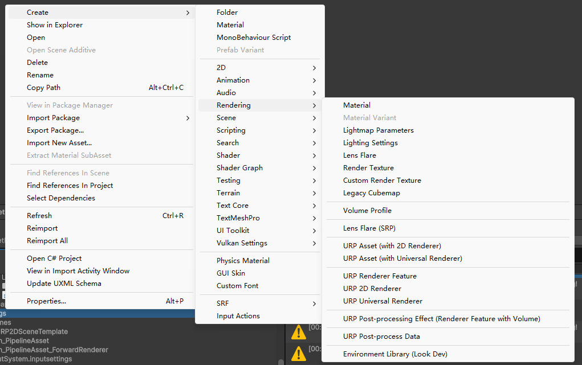Expand the Audio submenu
The height and width of the screenshot is (365, 582).
pos(260,93)
